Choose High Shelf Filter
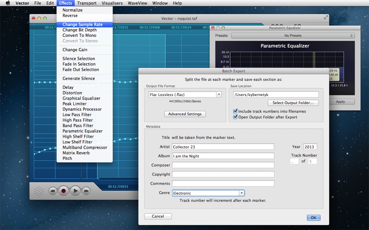Viewport: 369px width, 230px height. point(85,136)
